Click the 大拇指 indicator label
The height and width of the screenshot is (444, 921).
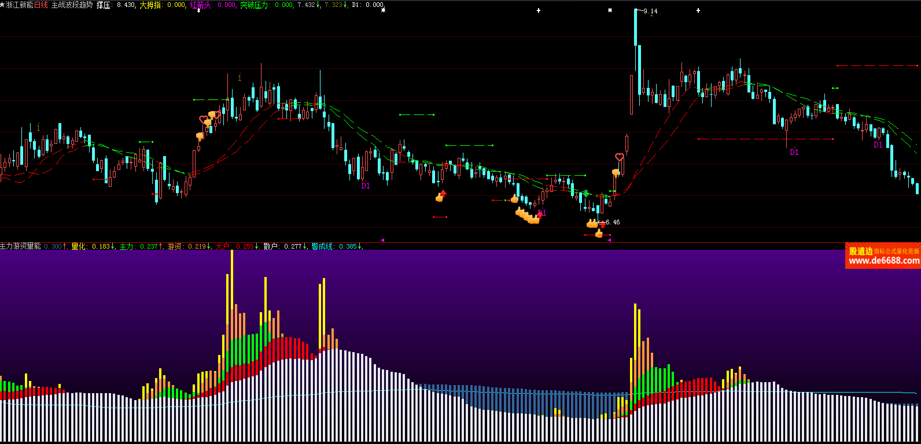pyautogui.click(x=150, y=5)
